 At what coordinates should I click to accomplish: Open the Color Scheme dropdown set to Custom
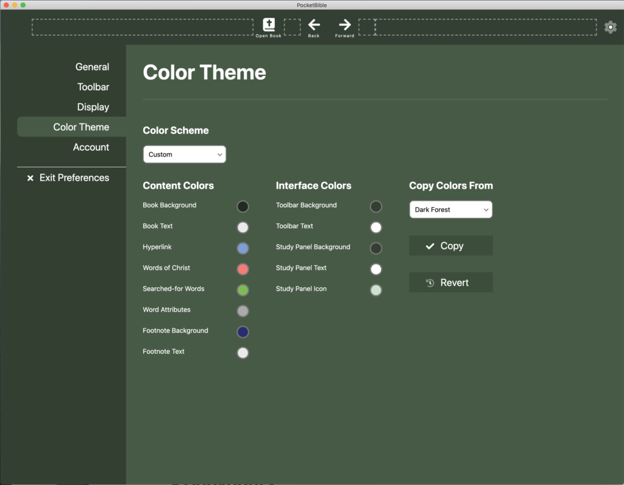185,154
